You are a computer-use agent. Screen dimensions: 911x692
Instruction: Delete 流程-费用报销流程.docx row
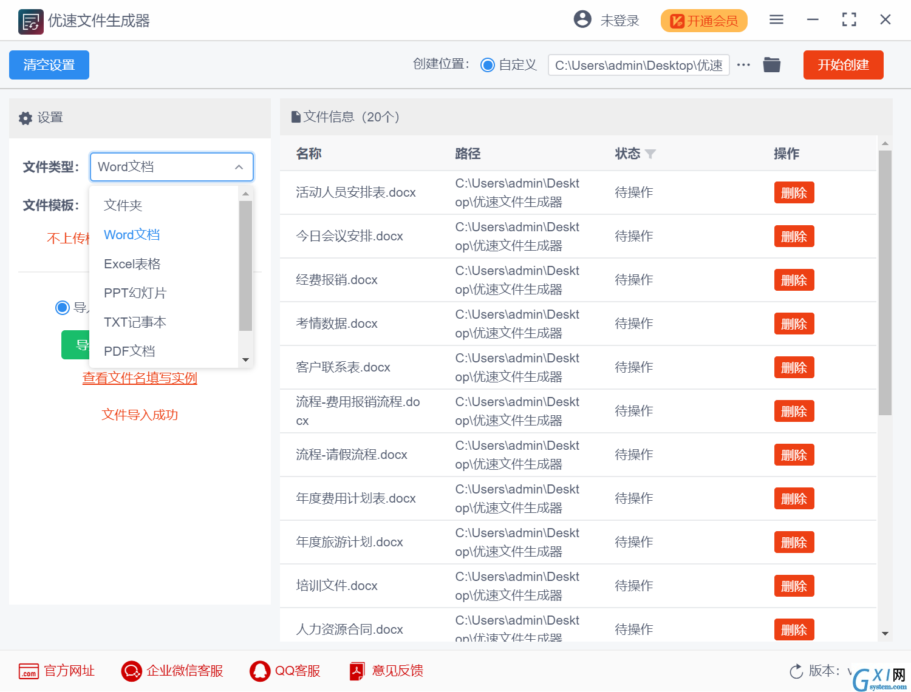(794, 412)
